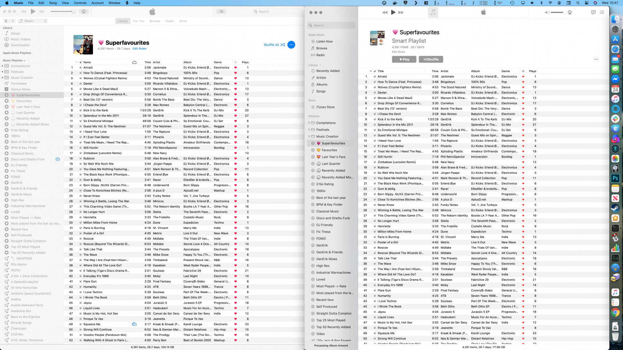
Task: Click the Shuffle All button
Action: click(274, 45)
